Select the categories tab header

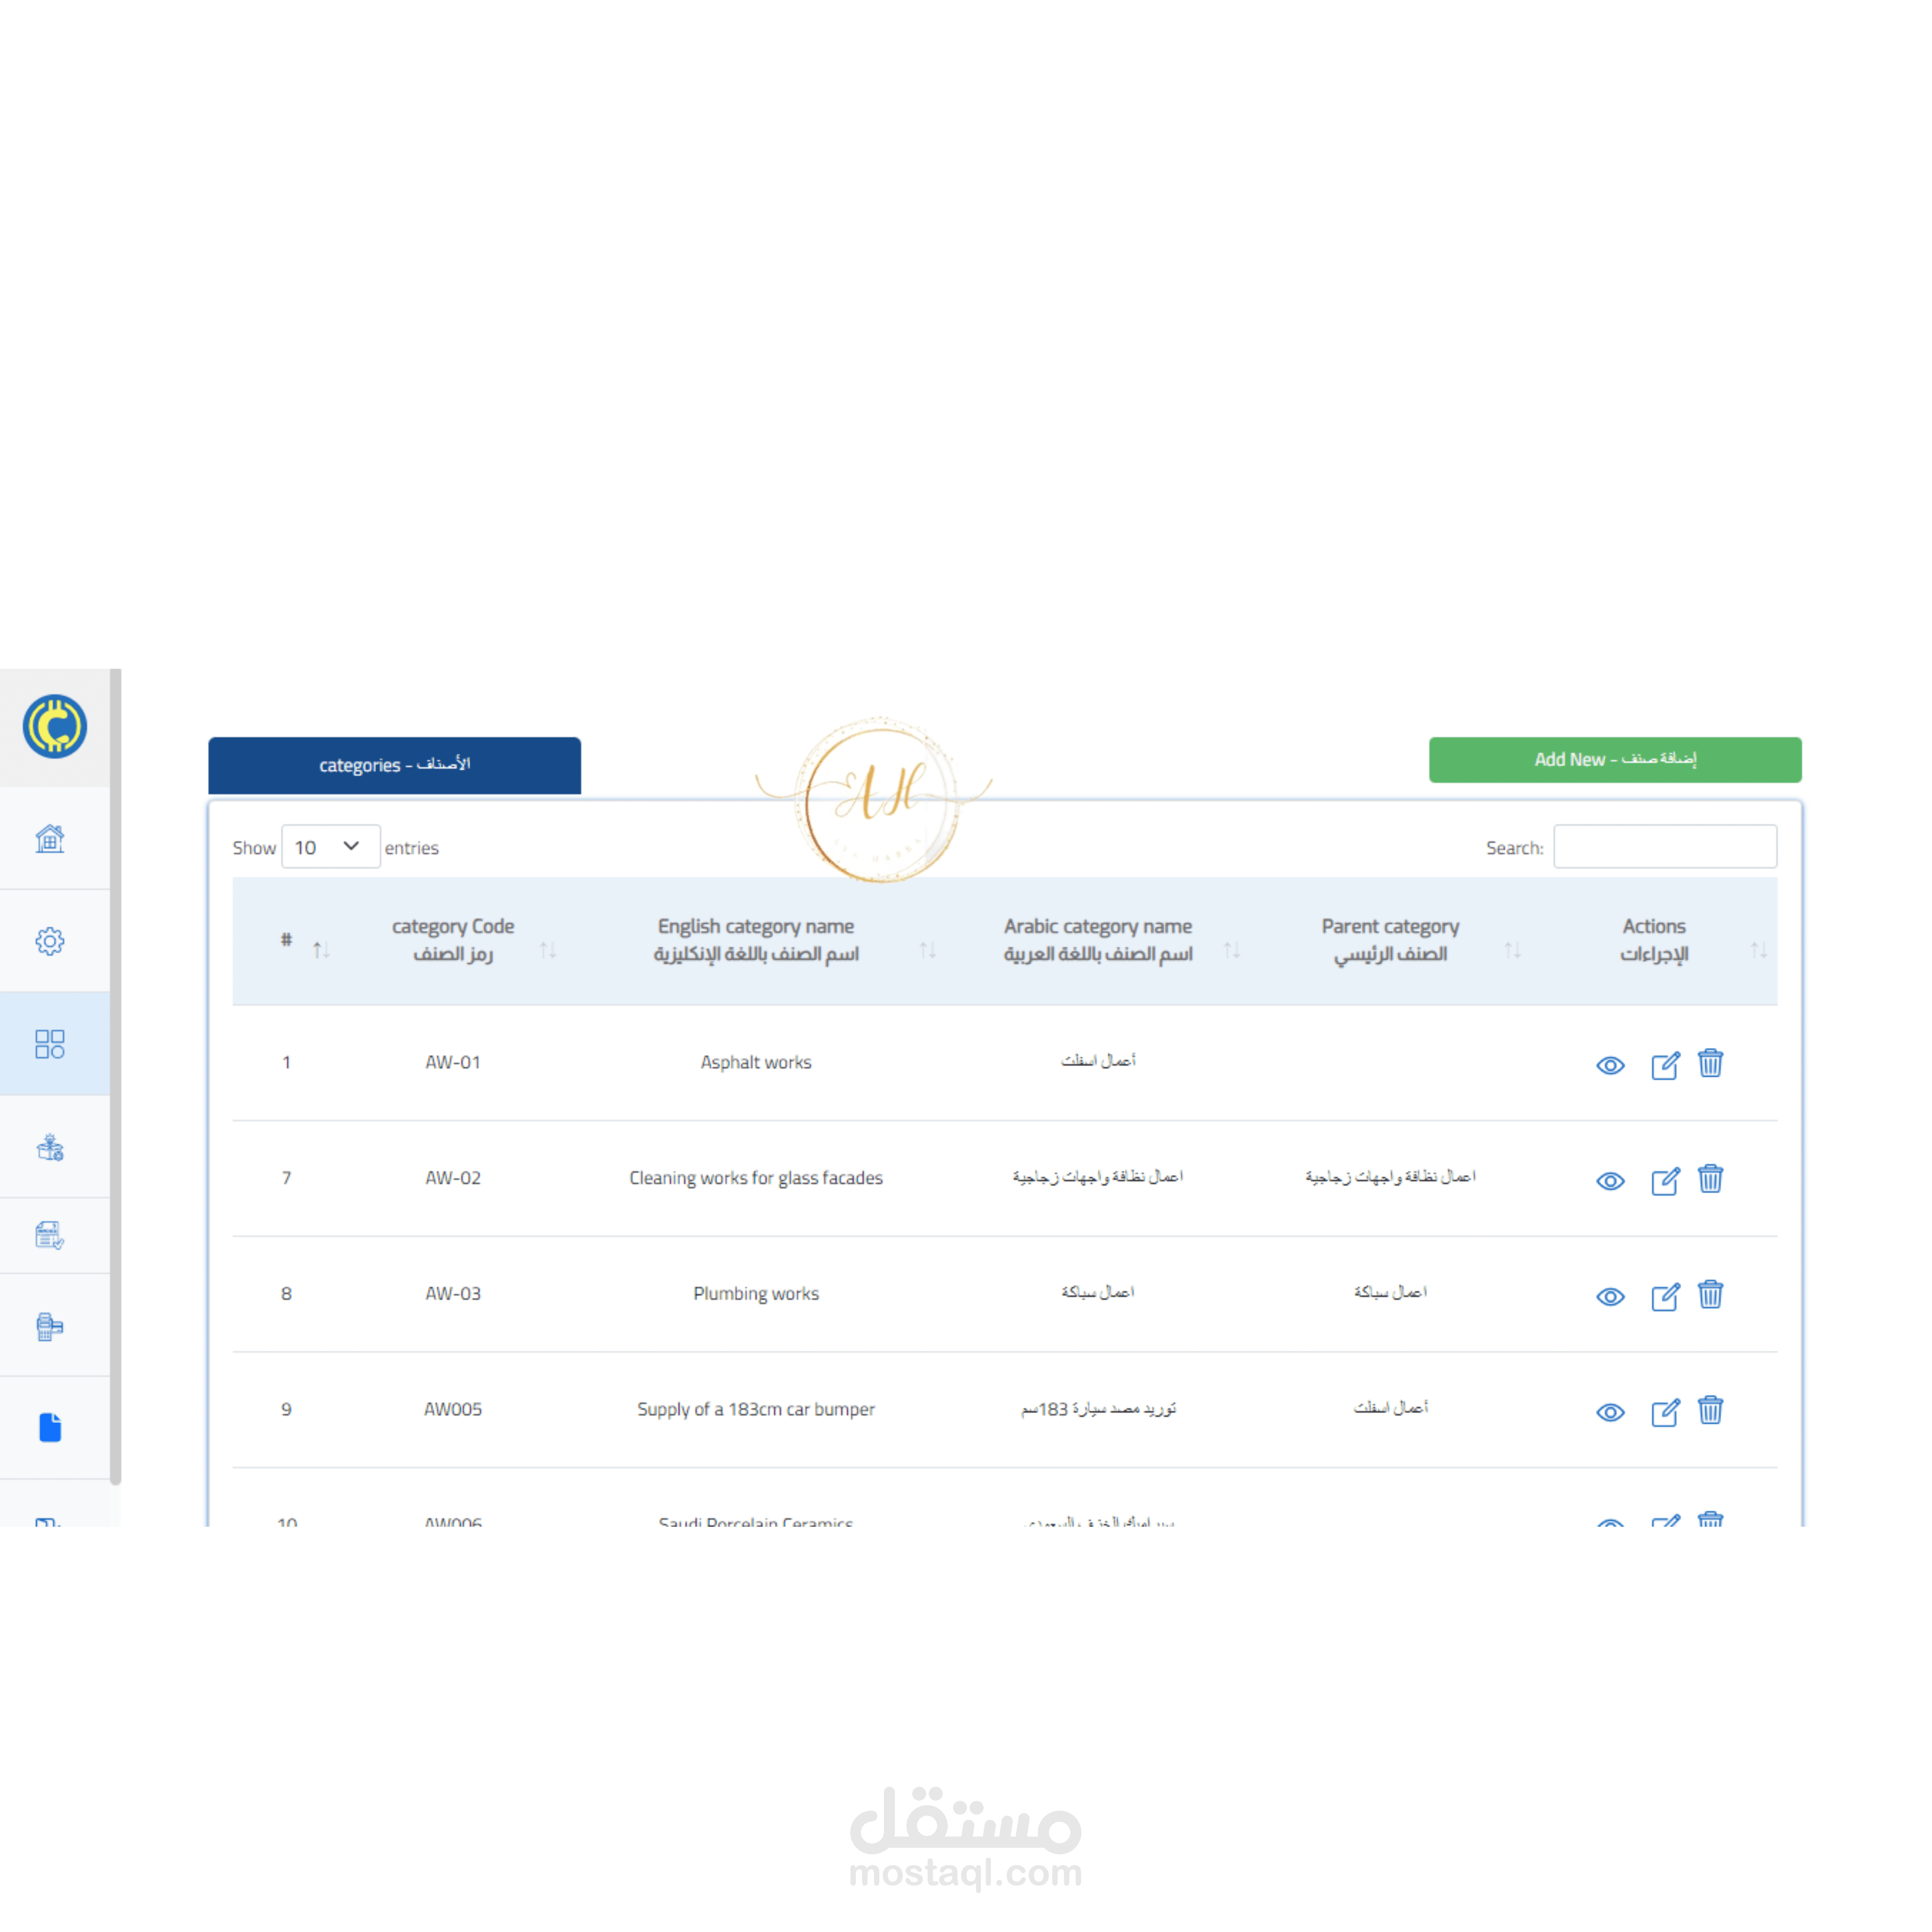(394, 765)
